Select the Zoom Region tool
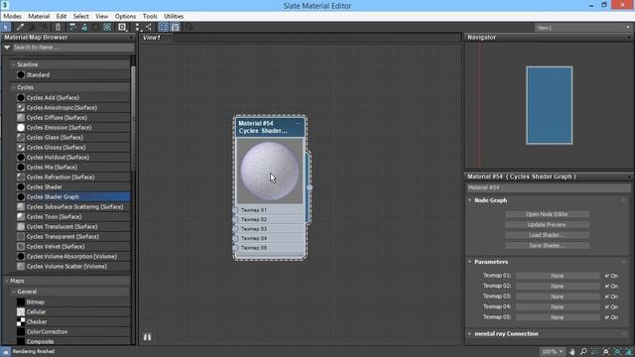 [x=594, y=351]
